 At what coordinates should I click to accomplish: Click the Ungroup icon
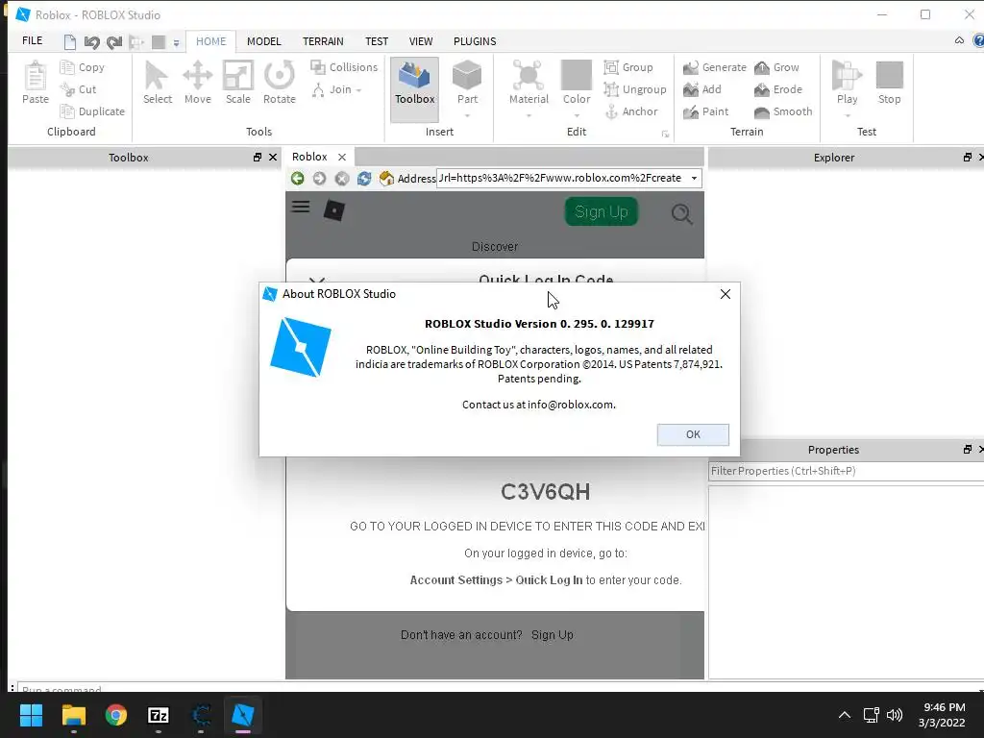(611, 89)
